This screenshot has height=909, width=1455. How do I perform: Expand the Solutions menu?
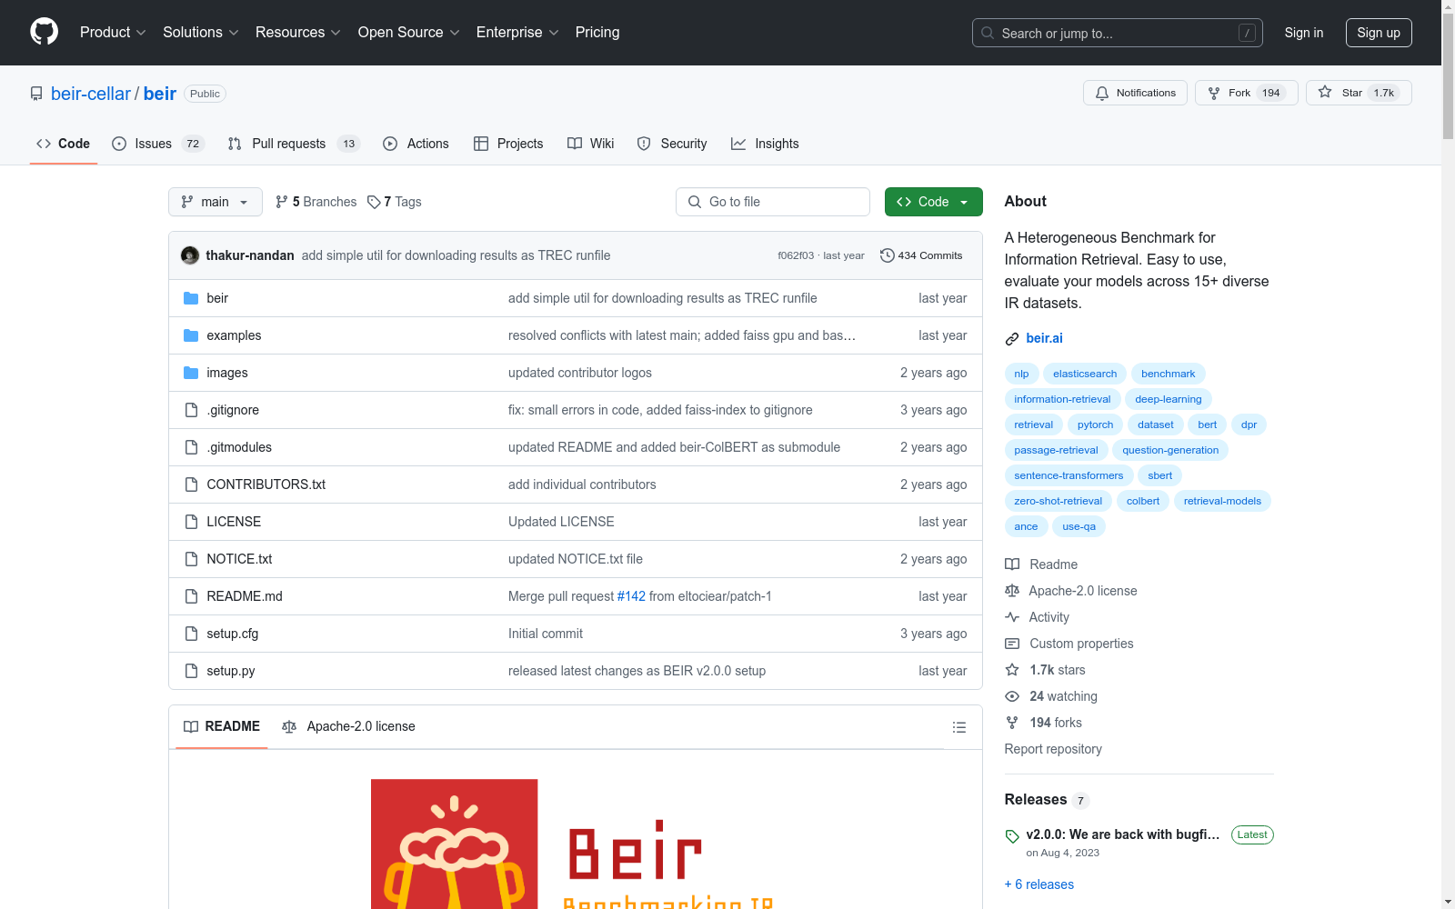201,33
